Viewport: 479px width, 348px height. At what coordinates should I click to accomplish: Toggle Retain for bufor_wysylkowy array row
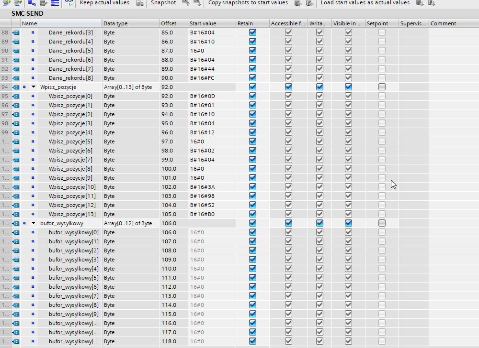[252, 223]
